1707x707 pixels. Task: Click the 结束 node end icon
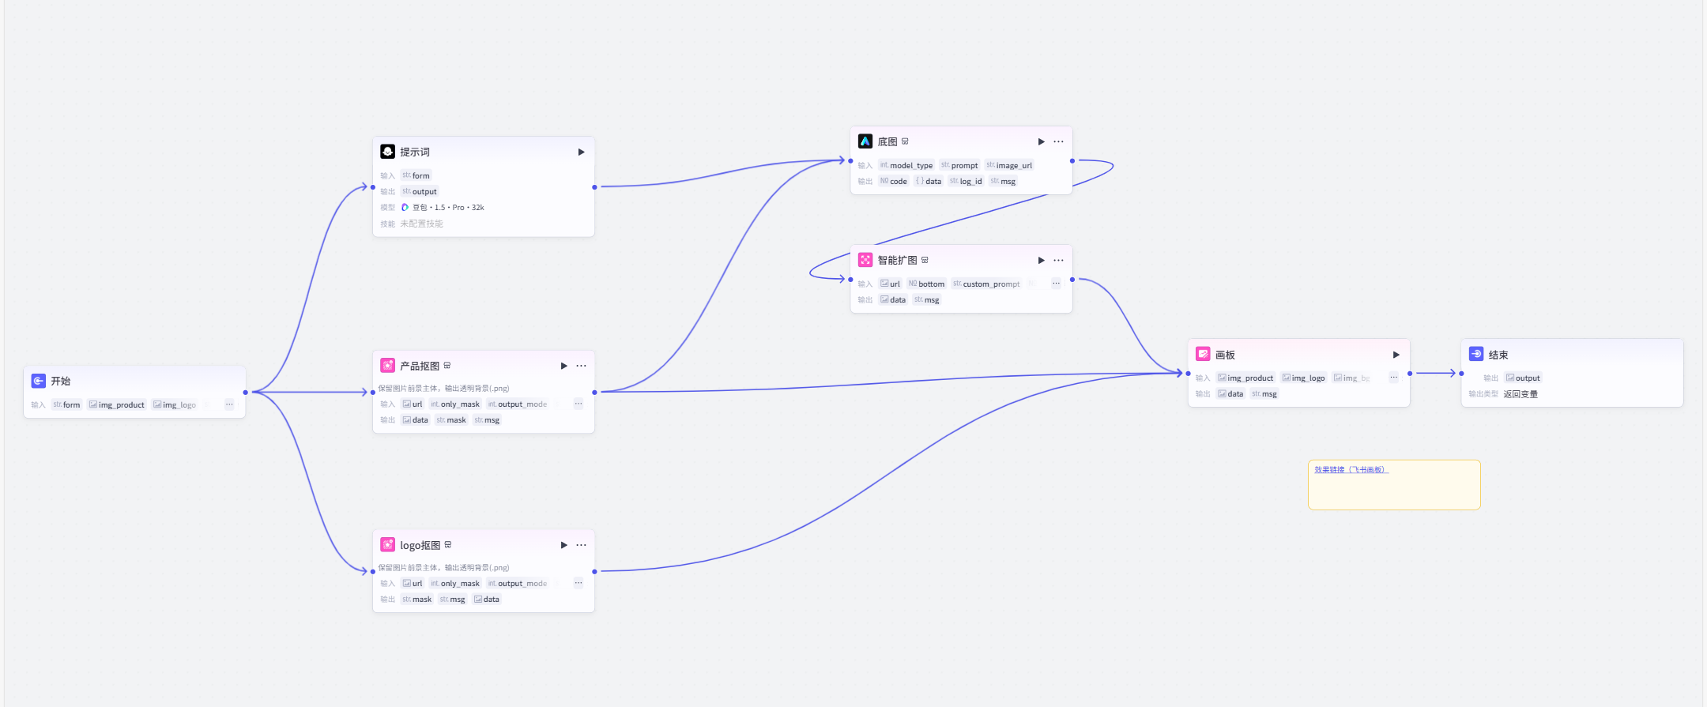[x=1475, y=355]
